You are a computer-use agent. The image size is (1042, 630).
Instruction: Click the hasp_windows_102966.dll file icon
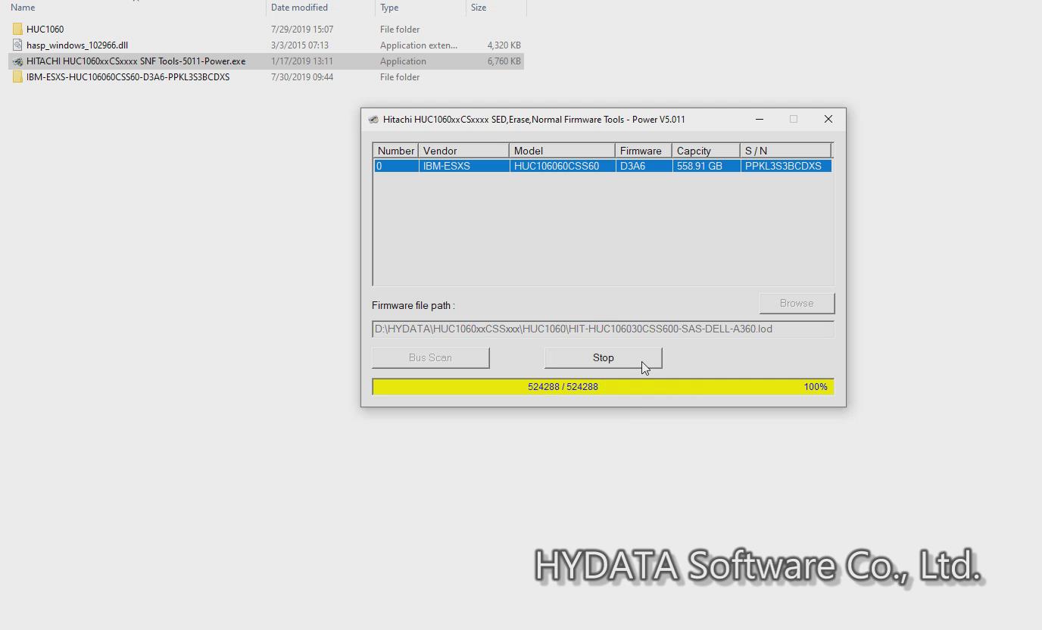tap(17, 45)
